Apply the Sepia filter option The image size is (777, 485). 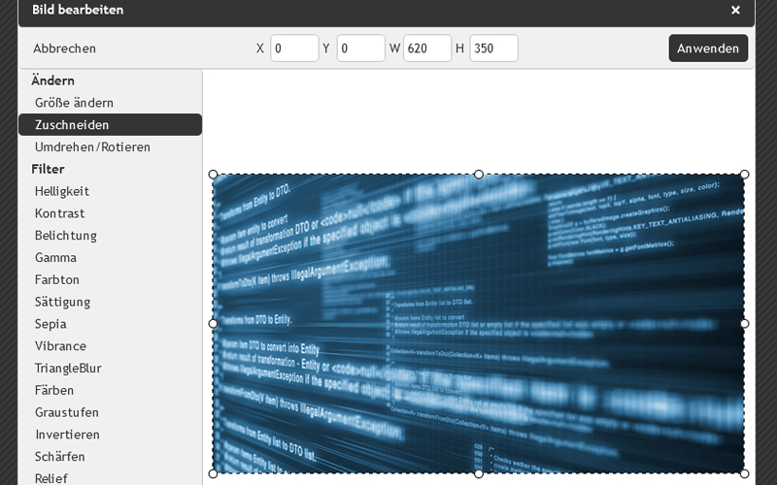coord(51,324)
